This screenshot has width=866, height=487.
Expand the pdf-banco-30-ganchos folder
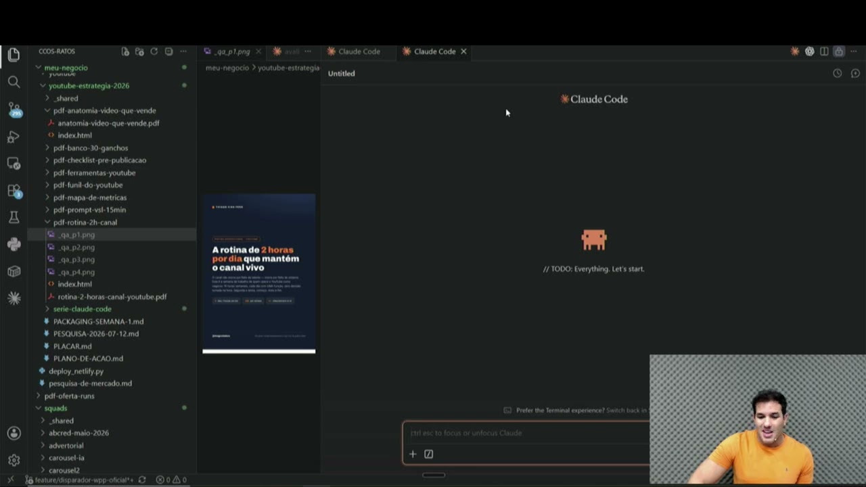[x=90, y=147]
